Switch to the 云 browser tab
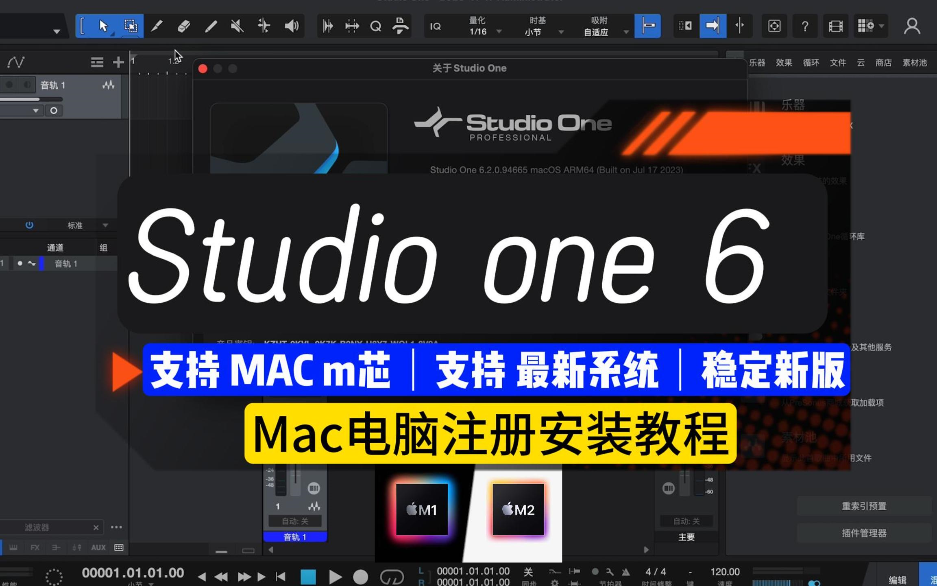Screen dimensions: 937x586 [x=861, y=62]
